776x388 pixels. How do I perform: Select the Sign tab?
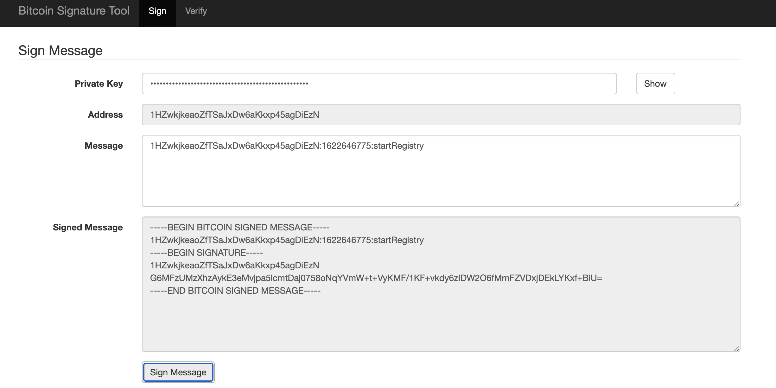(x=157, y=11)
